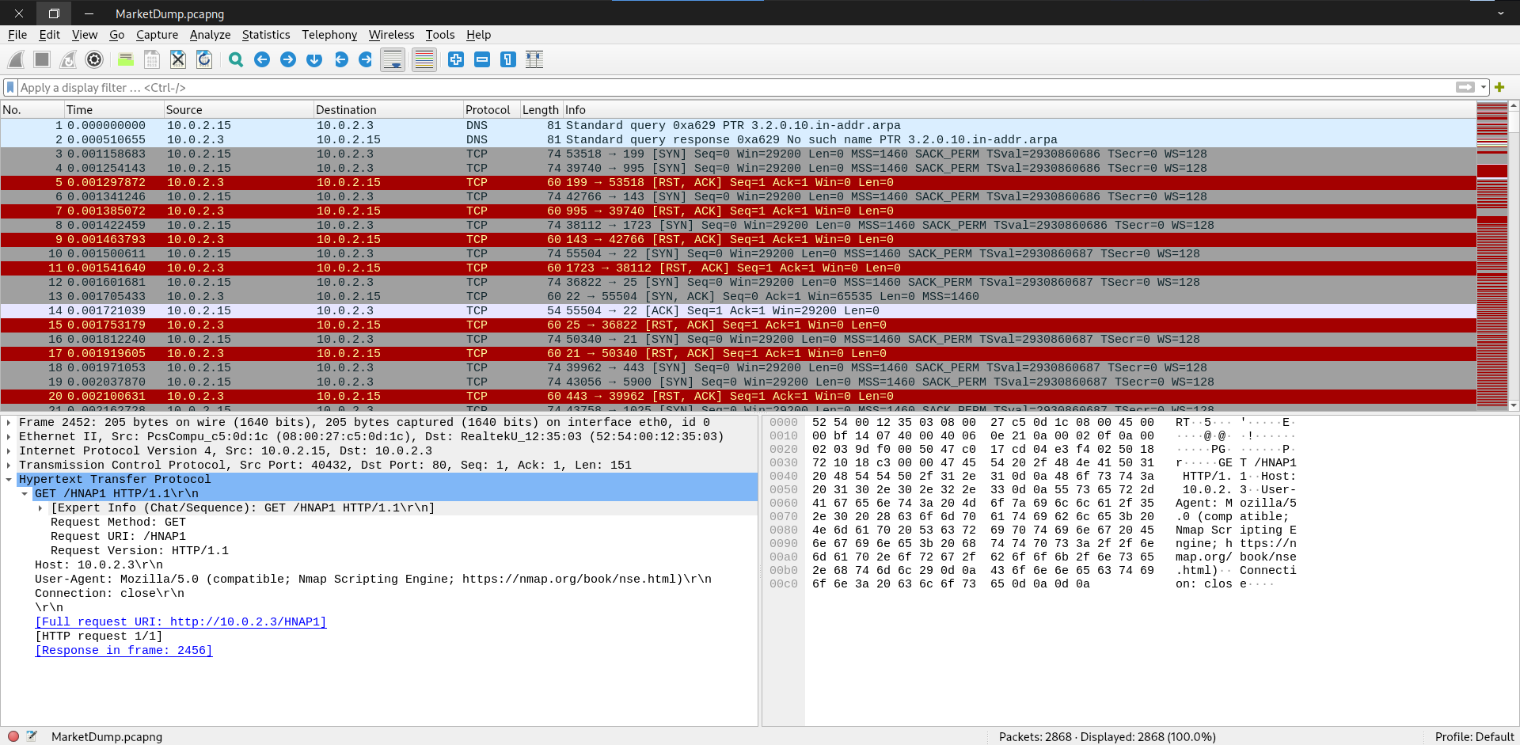Reset text to normal size
1520x745 pixels.
(508, 59)
